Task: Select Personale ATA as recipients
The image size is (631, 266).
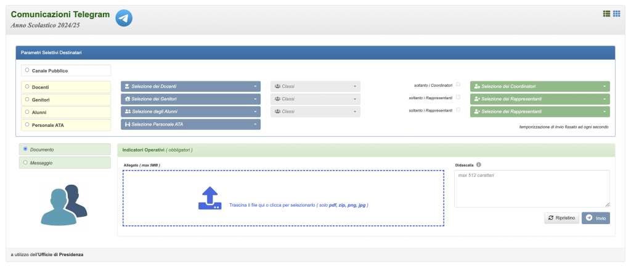Action: [26, 124]
